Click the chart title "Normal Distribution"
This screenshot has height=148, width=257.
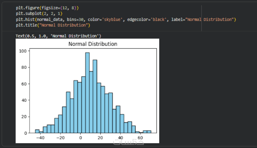(93, 44)
